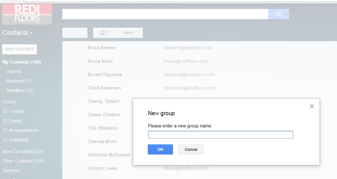This screenshot has height=179, width=337.
Task: Select My Contacts (108) group
Action: click(22, 62)
